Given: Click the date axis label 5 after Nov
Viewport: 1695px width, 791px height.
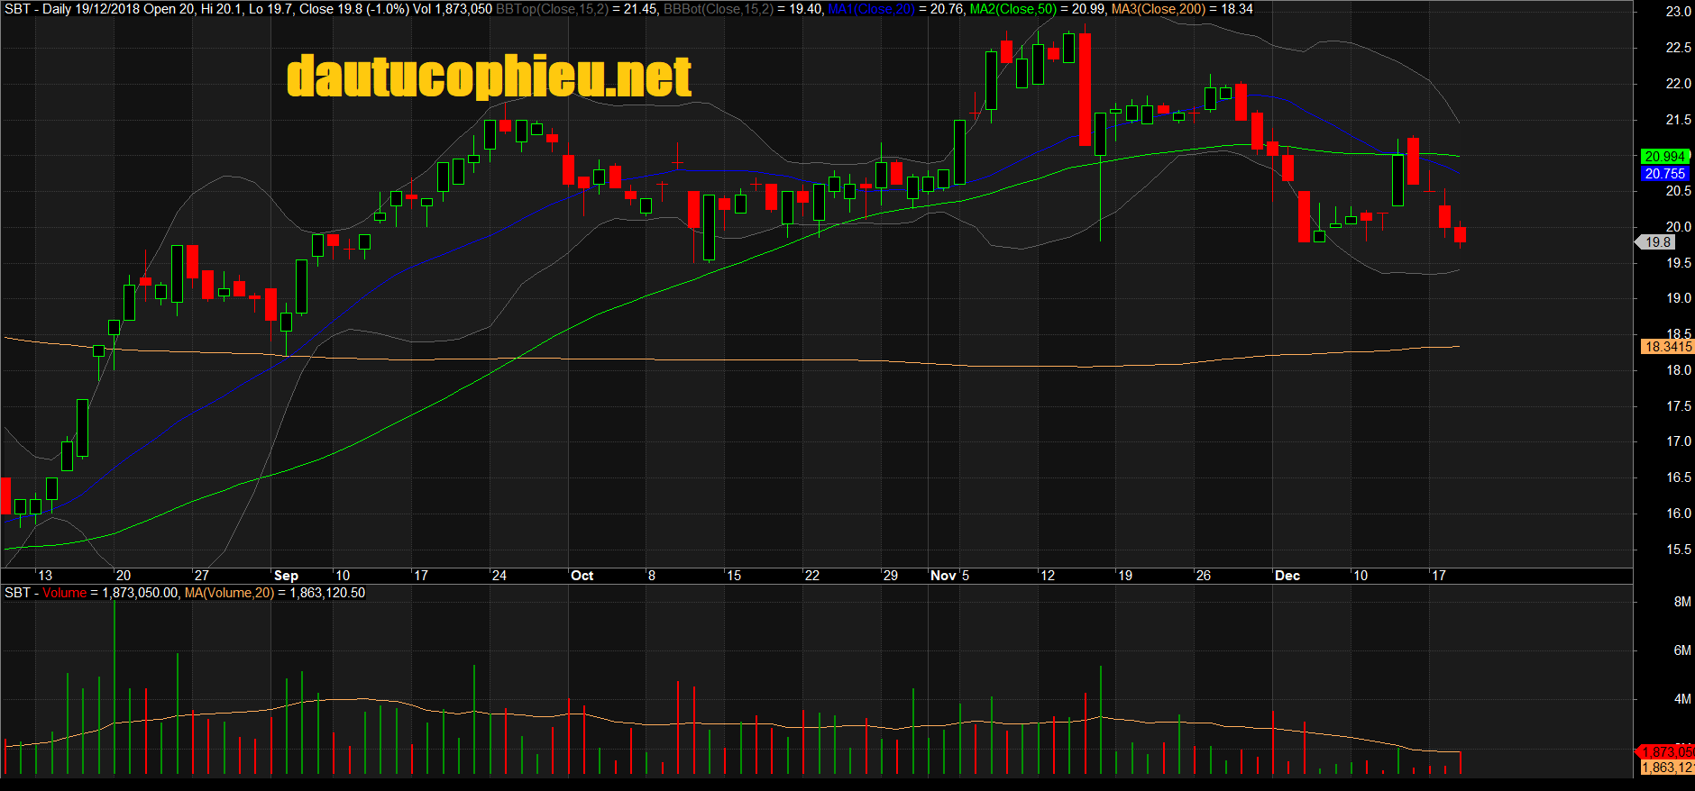Looking at the screenshot, I should pos(966,576).
